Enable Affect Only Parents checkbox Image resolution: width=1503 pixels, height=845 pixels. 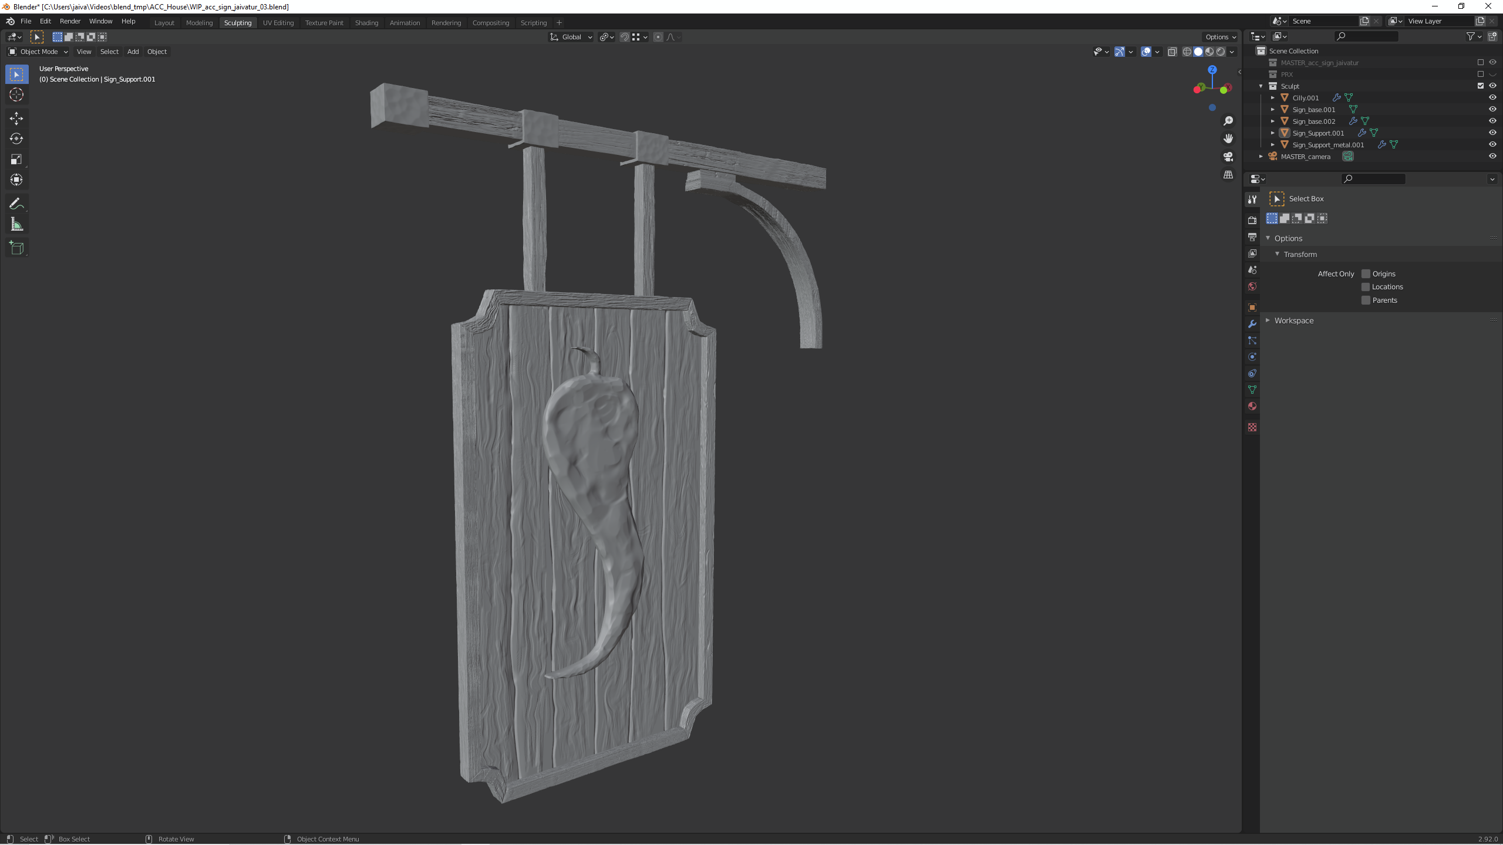[x=1366, y=300]
